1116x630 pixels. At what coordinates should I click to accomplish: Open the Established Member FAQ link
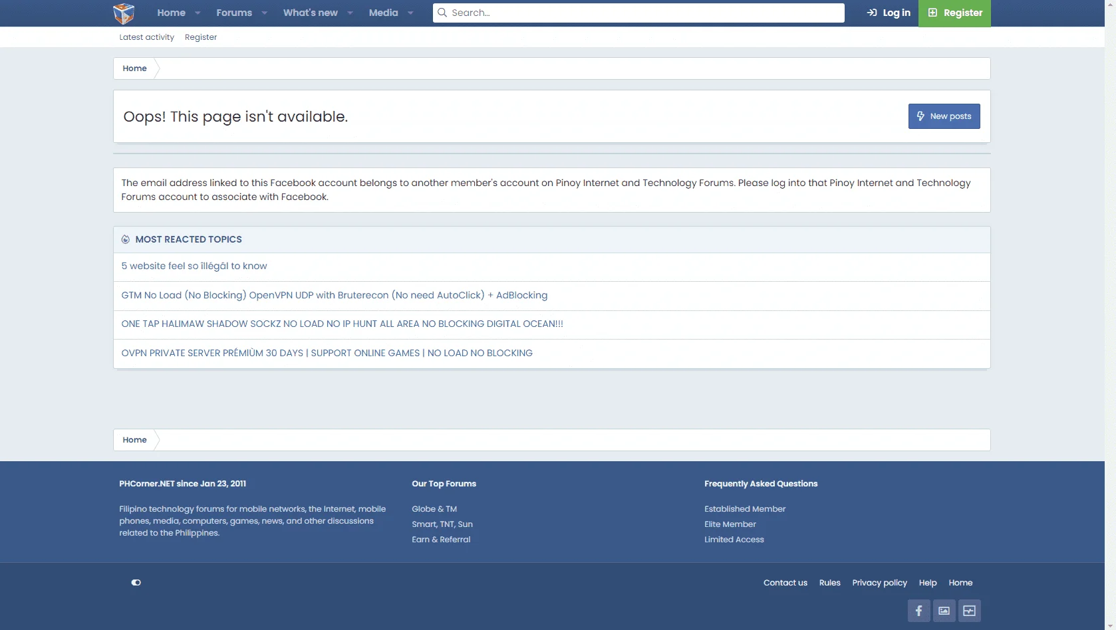tap(745, 509)
